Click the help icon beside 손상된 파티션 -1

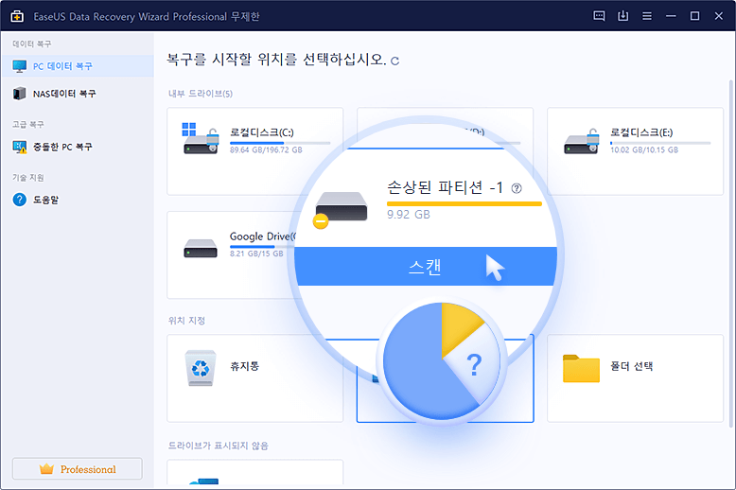pos(517,188)
